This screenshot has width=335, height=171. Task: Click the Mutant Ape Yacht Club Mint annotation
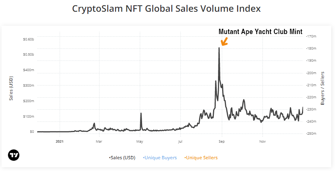pos(260,32)
